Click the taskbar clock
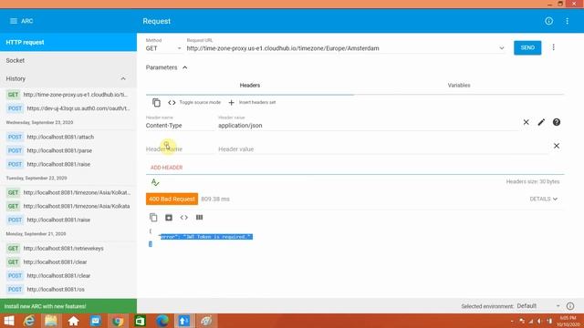The height and width of the screenshot is (328, 584). tap(568, 321)
